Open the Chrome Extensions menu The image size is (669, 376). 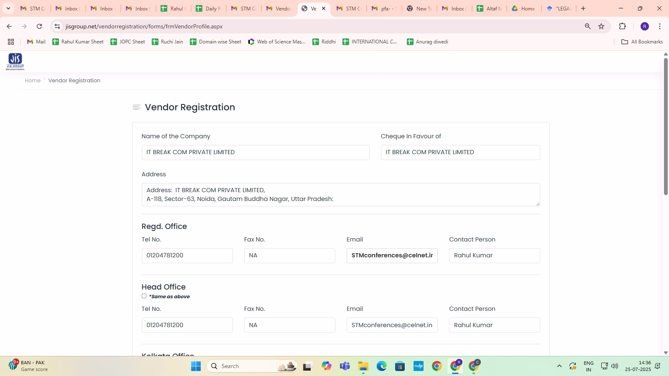pyautogui.click(x=623, y=26)
